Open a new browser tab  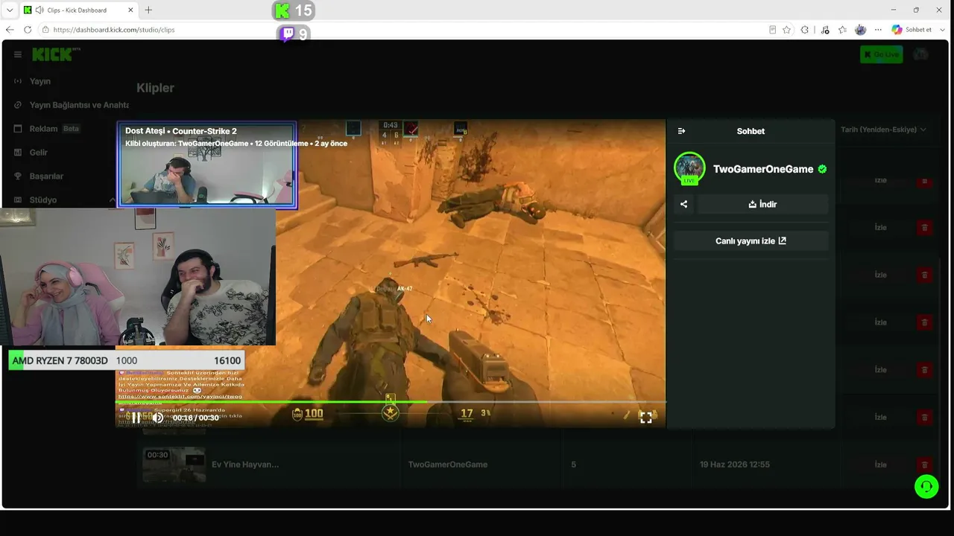[x=148, y=10]
